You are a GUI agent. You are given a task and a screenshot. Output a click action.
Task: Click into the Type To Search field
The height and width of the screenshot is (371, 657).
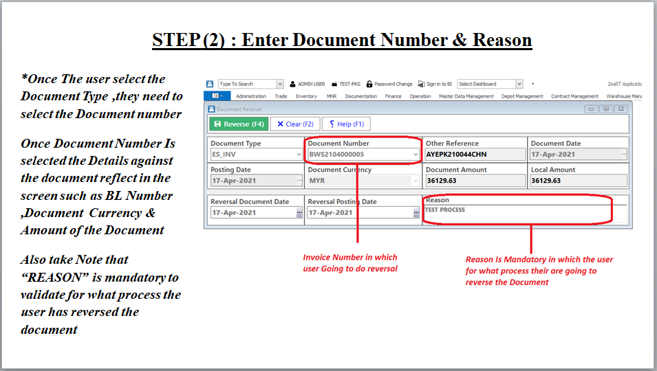click(247, 84)
